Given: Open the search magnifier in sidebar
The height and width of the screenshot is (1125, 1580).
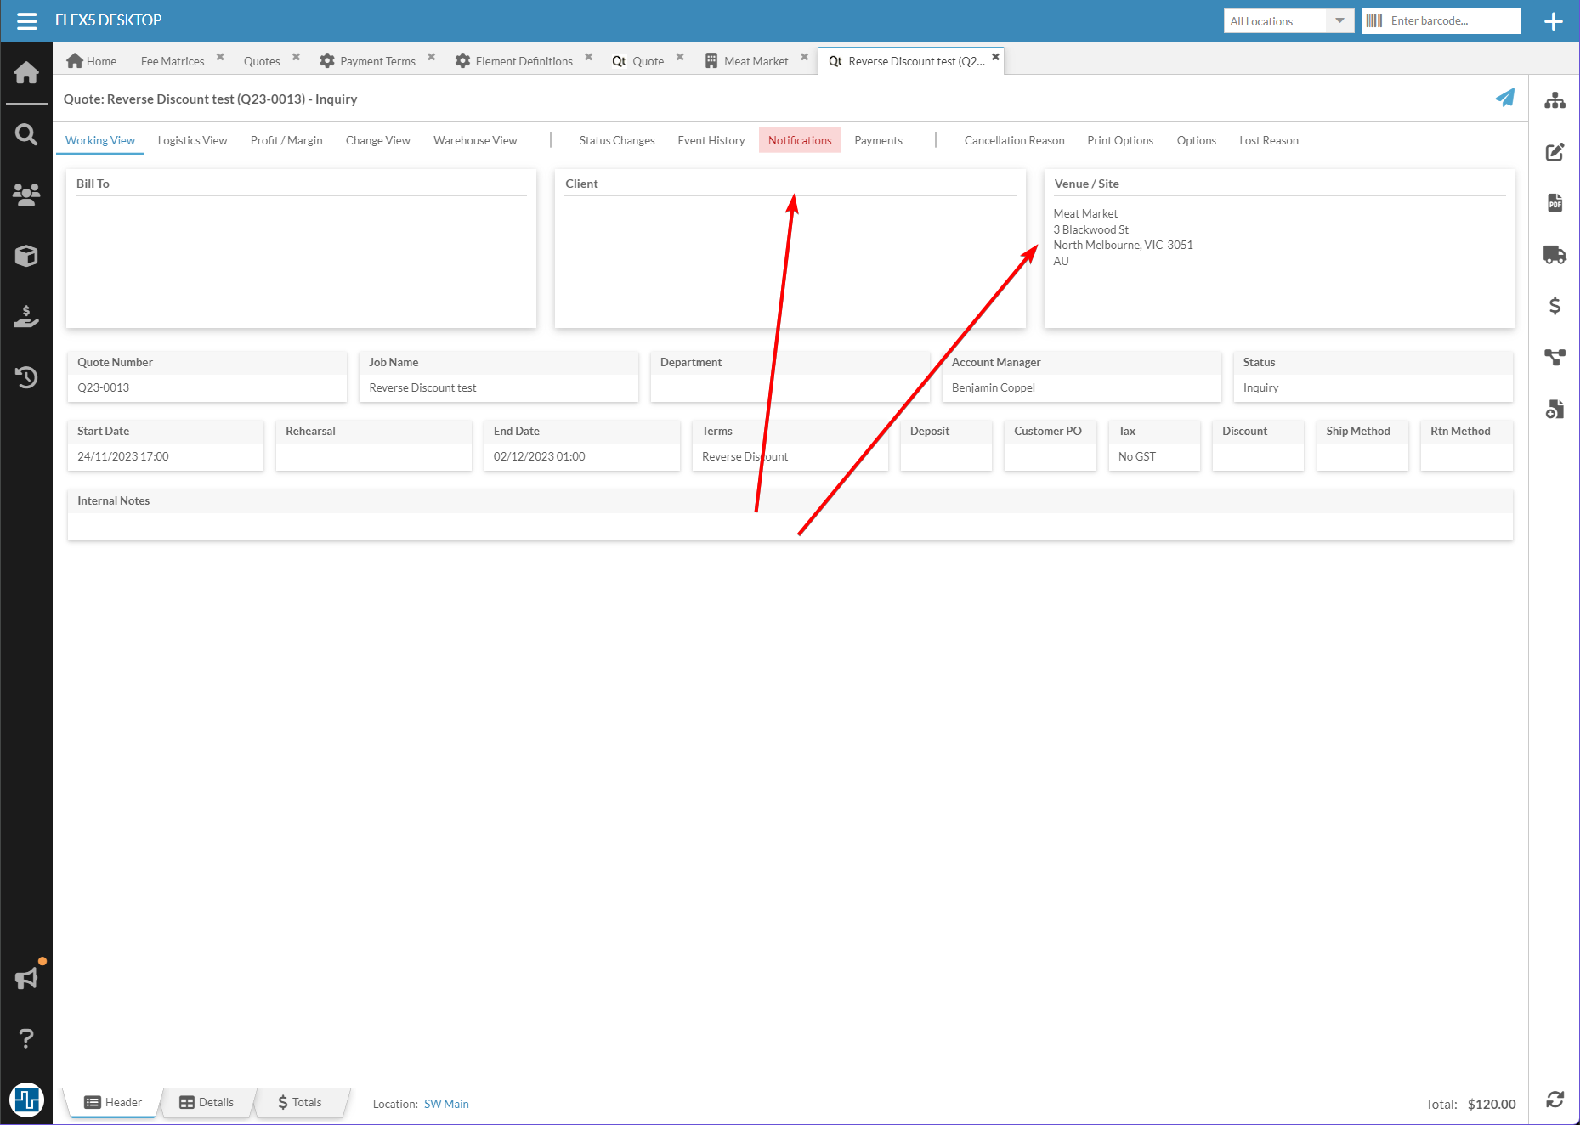Looking at the screenshot, I should [x=26, y=134].
